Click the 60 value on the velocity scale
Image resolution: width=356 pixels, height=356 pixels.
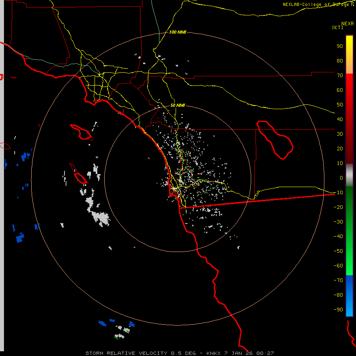340,90
